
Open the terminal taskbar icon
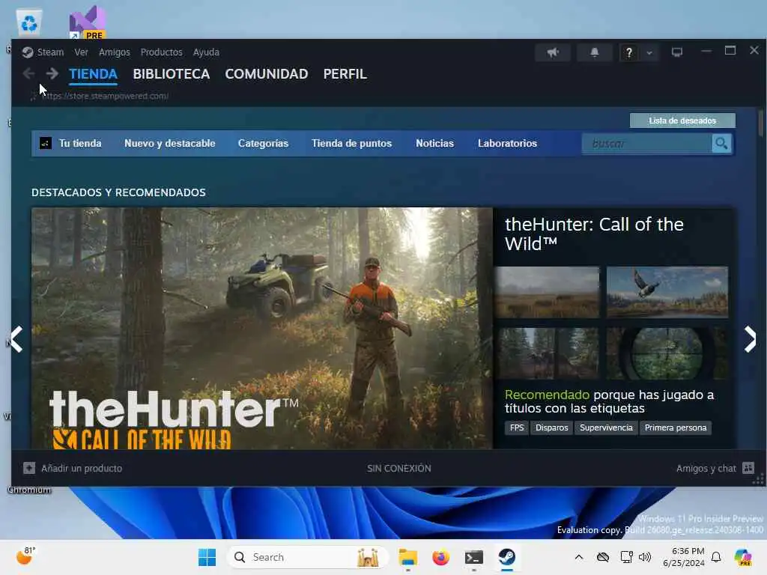pyautogui.click(x=474, y=557)
